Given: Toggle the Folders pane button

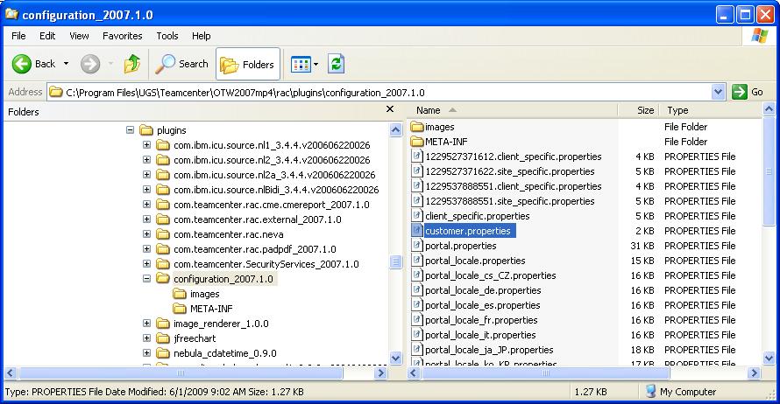Looking at the screenshot, I should click(248, 64).
